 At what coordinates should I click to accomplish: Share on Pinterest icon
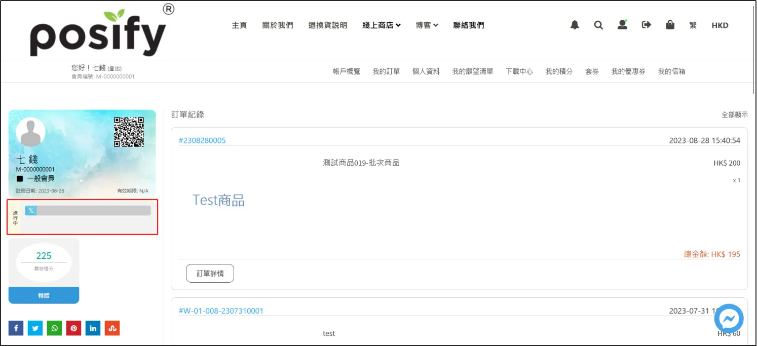click(73, 328)
